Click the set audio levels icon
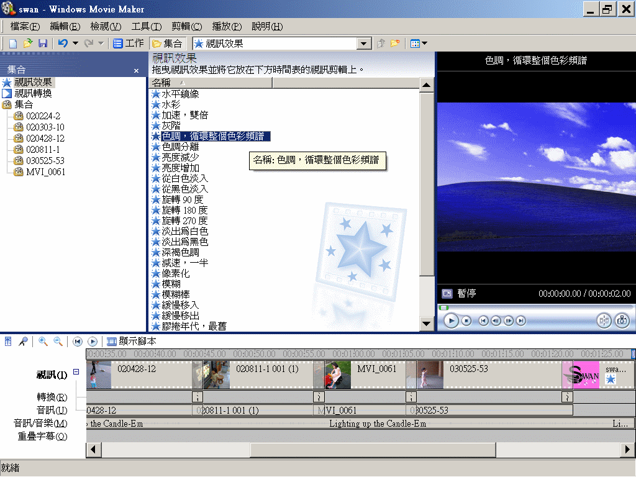The height and width of the screenshot is (477, 636). click(x=7, y=341)
